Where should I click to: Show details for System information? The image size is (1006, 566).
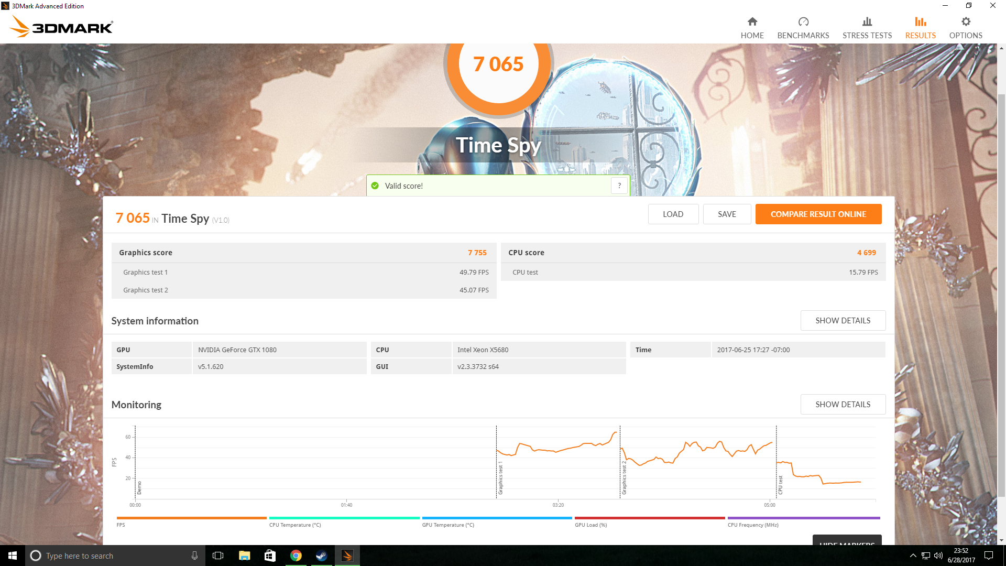[843, 320]
